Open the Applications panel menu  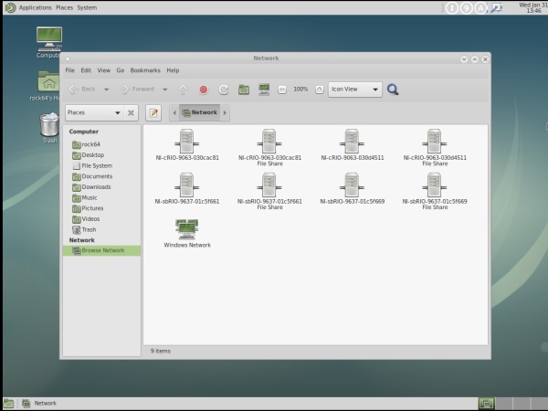tap(36, 7)
